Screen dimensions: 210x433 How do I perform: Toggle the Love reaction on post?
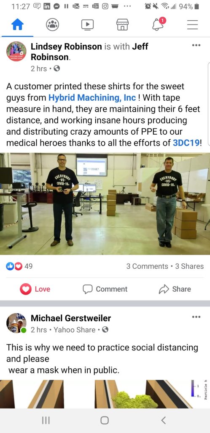[35, 289]
